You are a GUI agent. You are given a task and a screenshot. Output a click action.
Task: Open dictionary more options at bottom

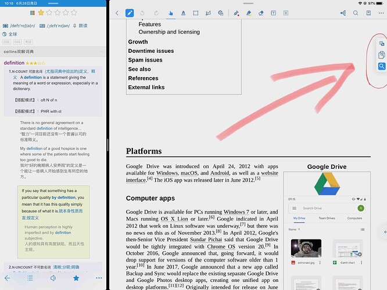pos(99,278)
